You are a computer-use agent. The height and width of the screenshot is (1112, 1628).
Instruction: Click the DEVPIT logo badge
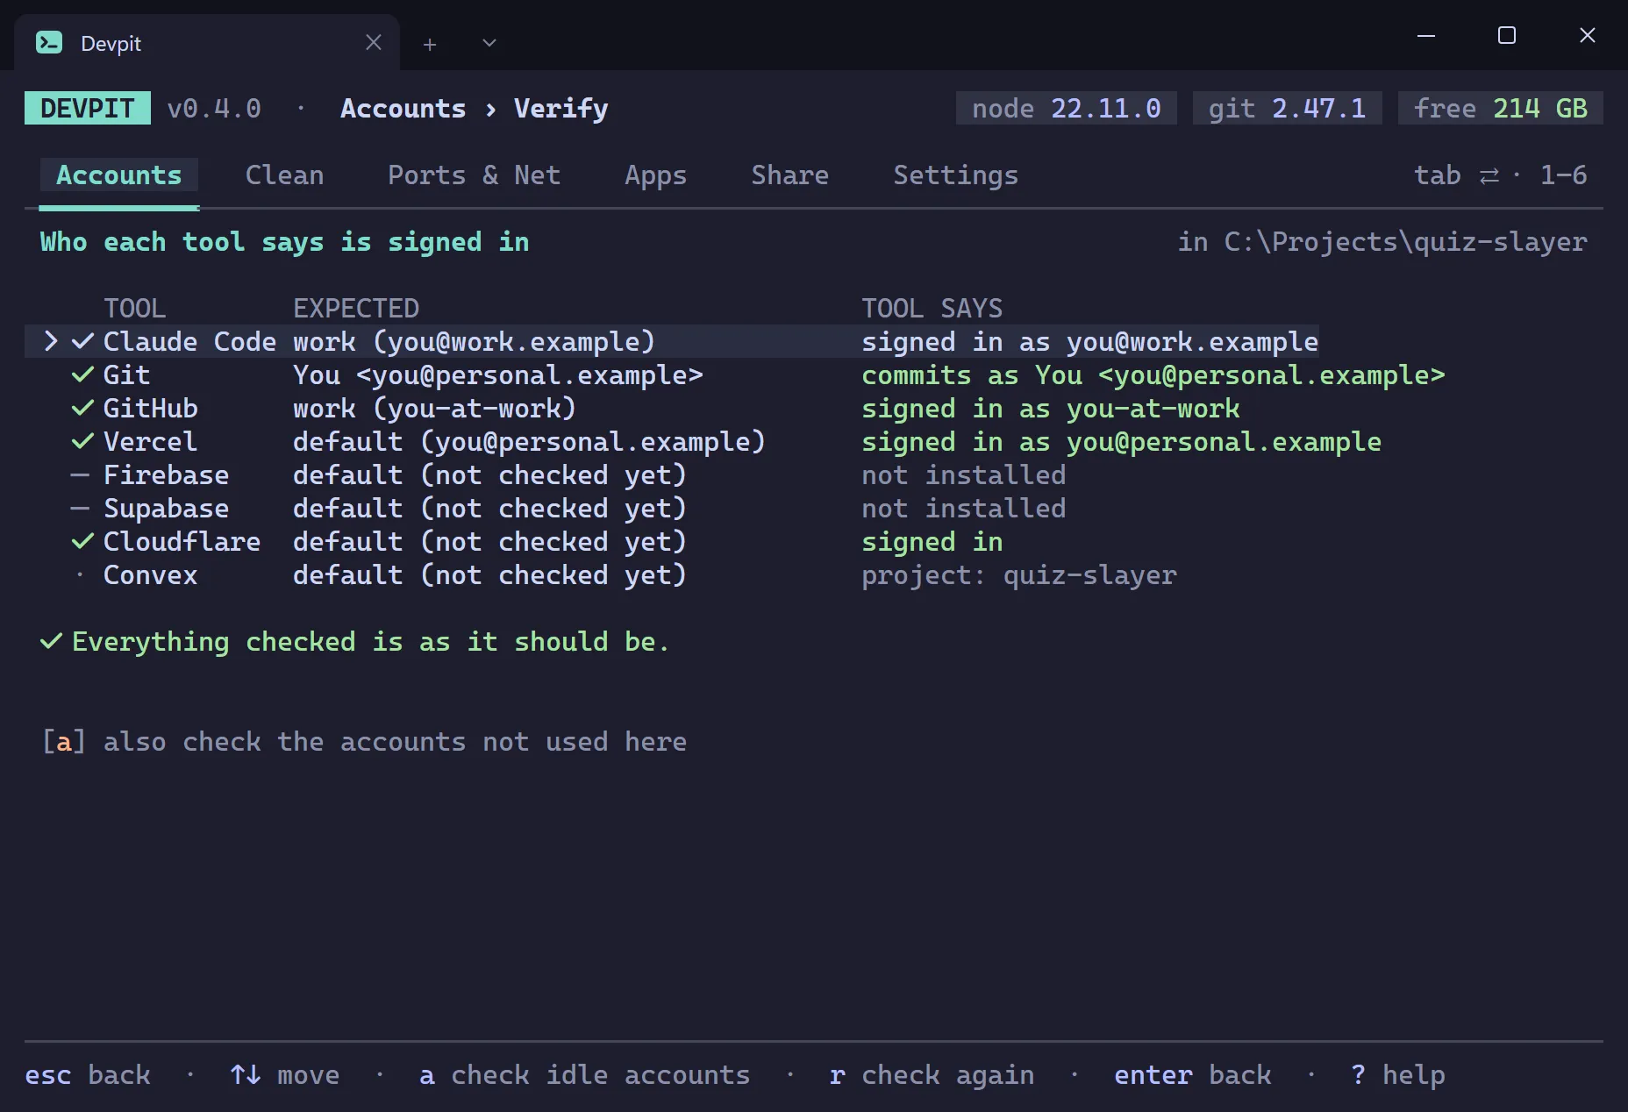[88, 108]
